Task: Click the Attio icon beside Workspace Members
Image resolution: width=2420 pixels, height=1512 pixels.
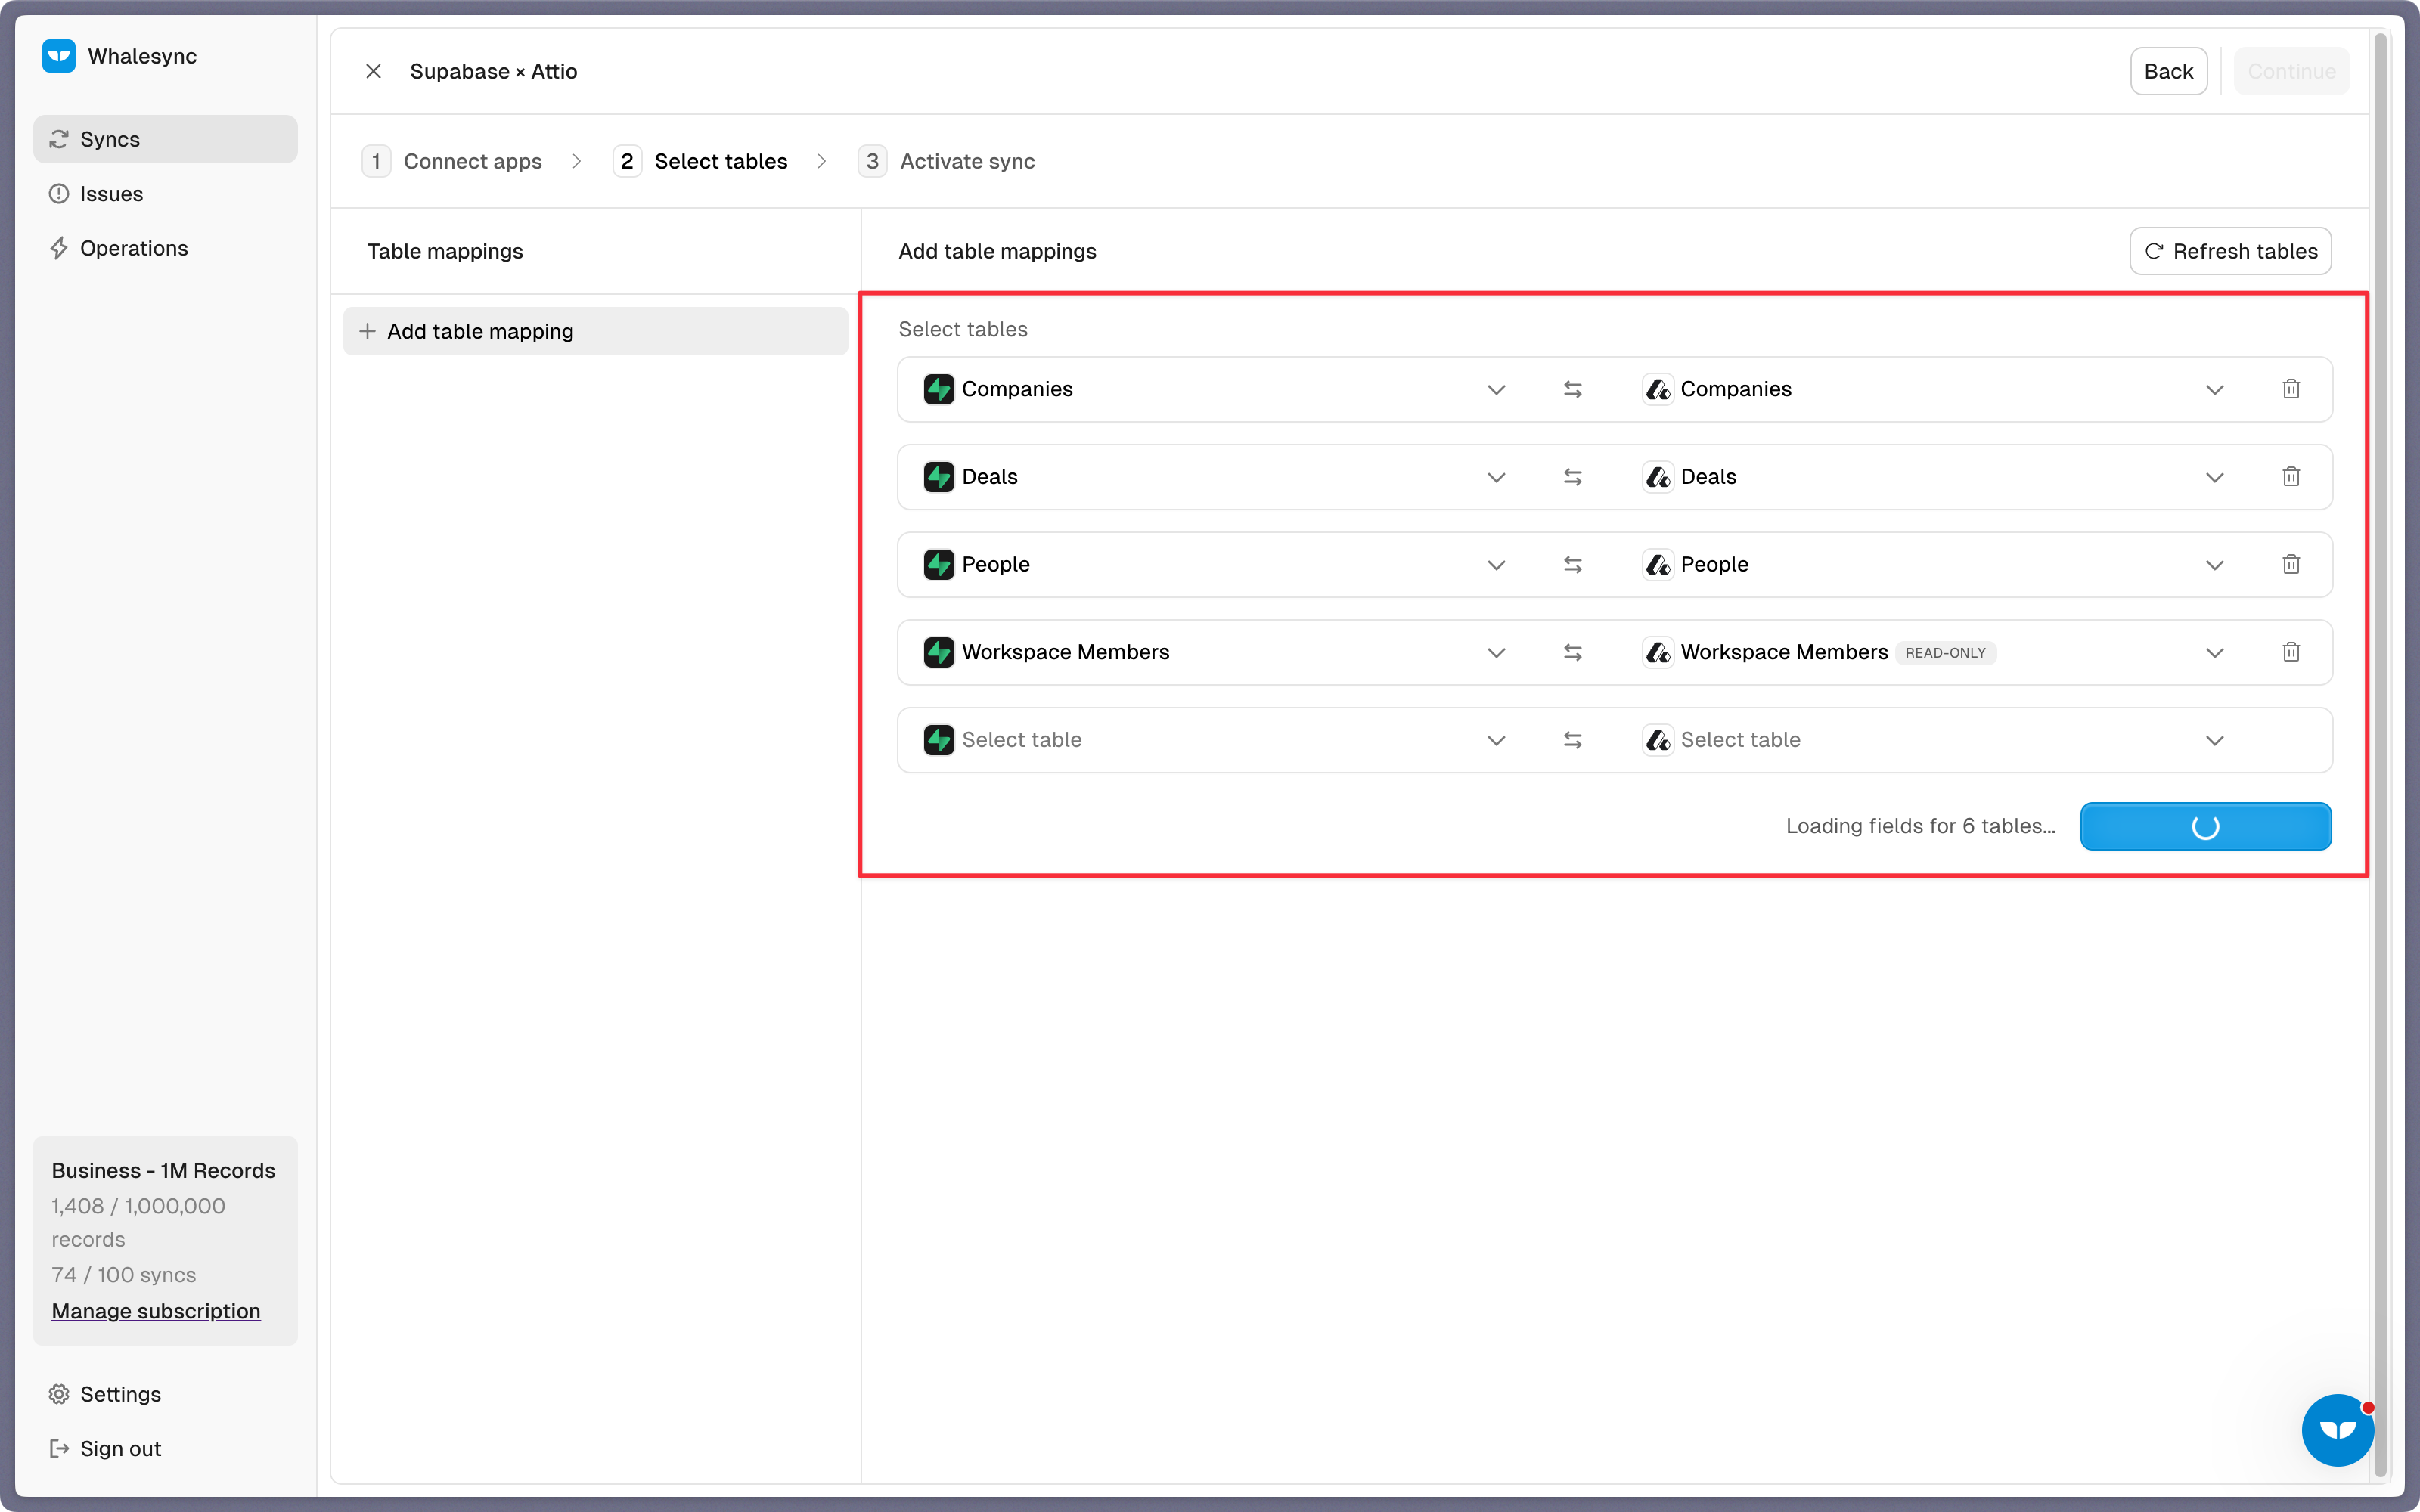Action: point(1657,652)
